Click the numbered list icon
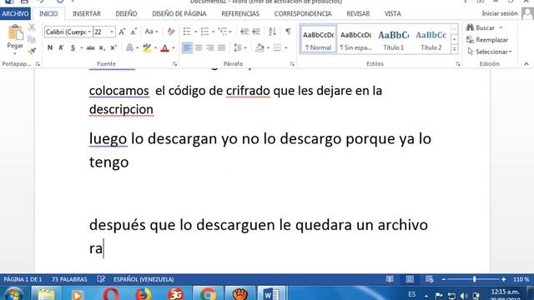This screenshot has height=300, width=534. point(204,32)
